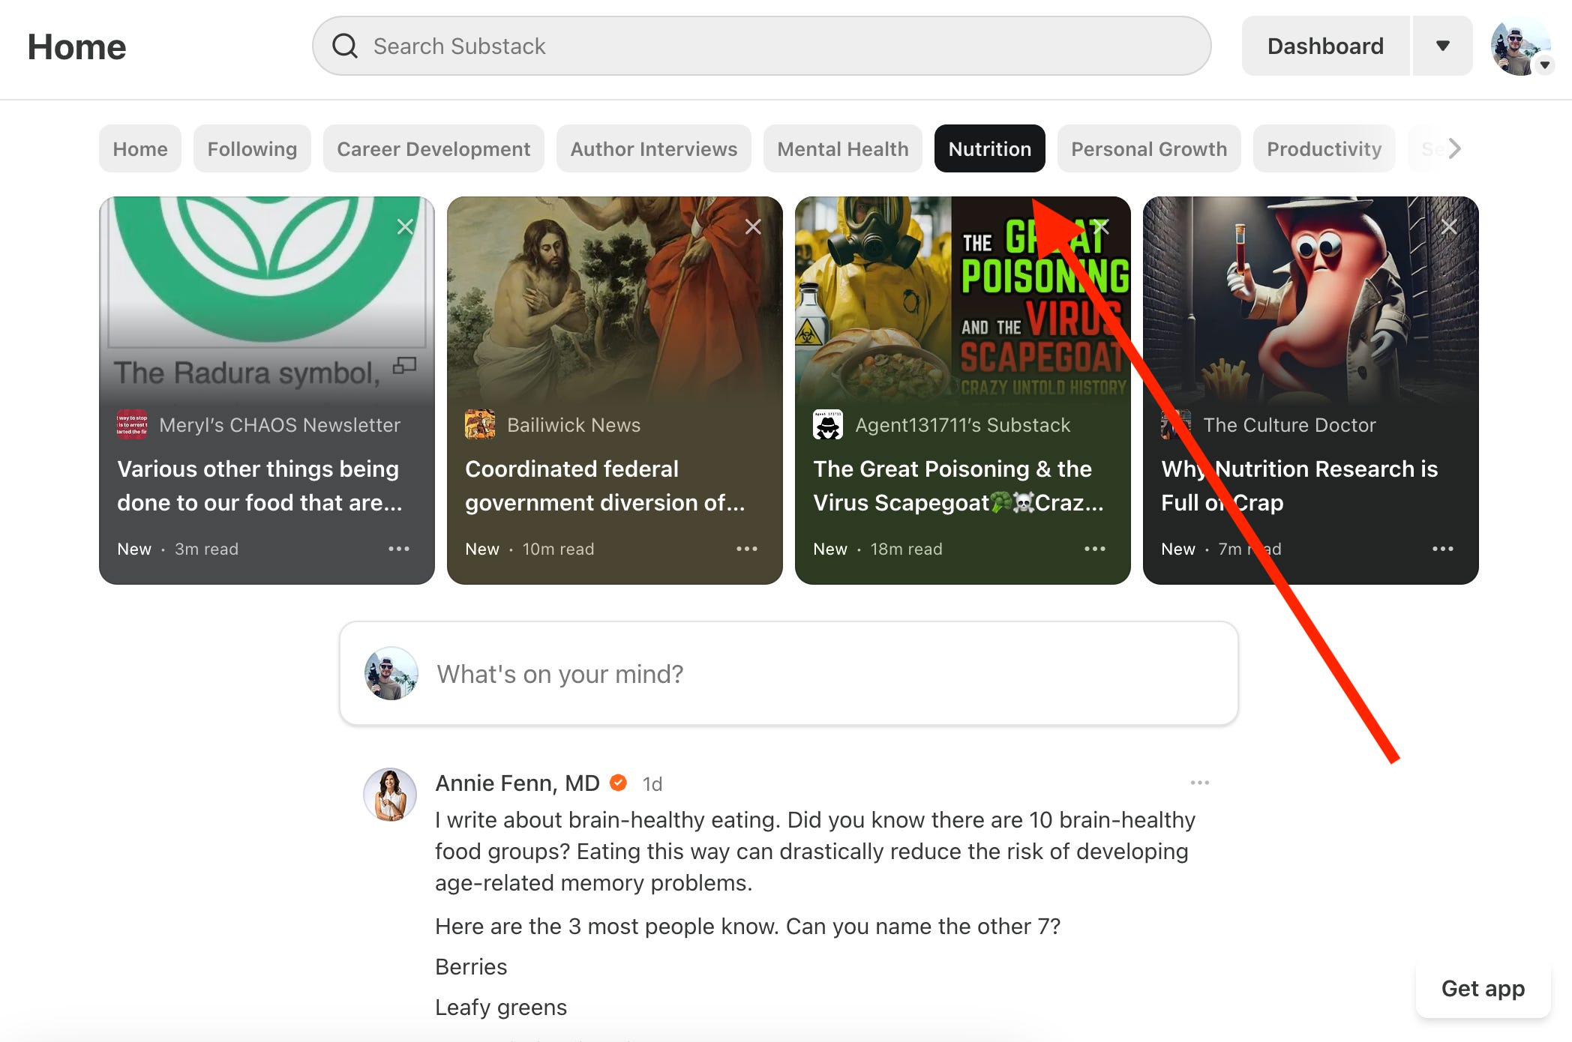Open options menu on Meryl's card
Image resolution: width=1572 pixels, height=1042 pixels.
point(398,549)
